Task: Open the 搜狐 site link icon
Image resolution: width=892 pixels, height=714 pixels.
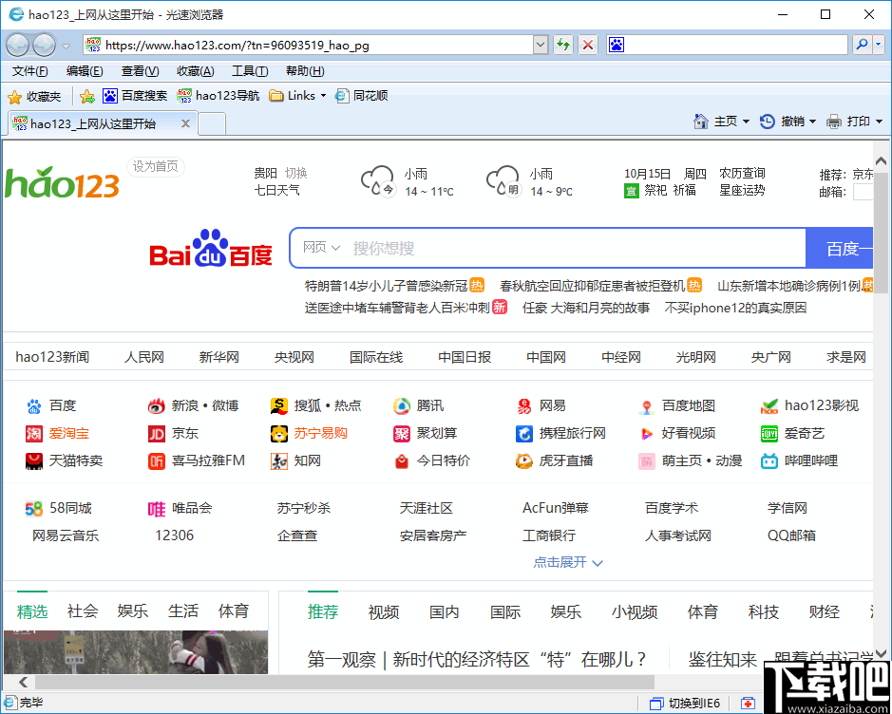Action: 278,405
